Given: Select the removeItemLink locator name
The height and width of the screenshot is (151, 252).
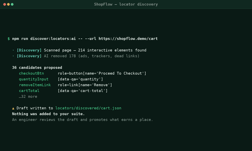Looking at the screenshot, I should 35,85.
